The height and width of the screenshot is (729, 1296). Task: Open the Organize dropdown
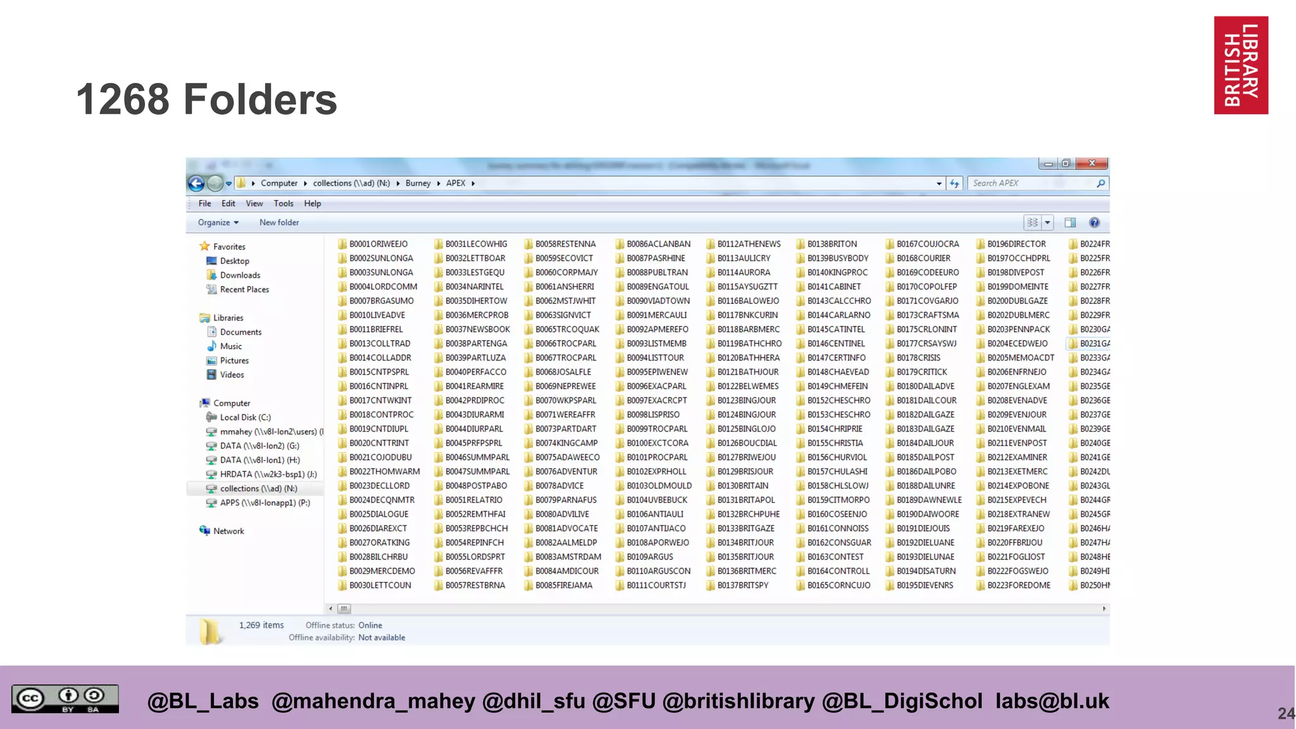[218, 223]
